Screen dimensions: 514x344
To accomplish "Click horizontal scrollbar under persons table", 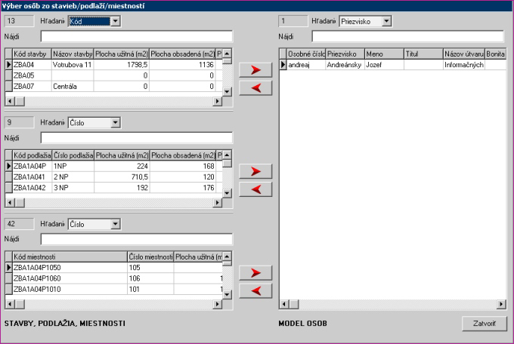I will click(392, 305).
